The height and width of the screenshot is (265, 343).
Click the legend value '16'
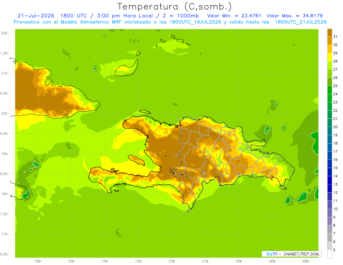[x=336, y=160]
